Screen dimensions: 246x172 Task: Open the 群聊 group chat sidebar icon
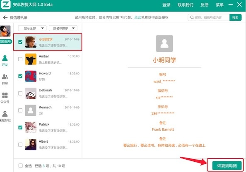5,79
